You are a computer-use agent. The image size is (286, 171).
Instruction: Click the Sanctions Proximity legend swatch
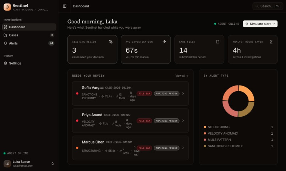pyautogui.click(x=205, y=146)
